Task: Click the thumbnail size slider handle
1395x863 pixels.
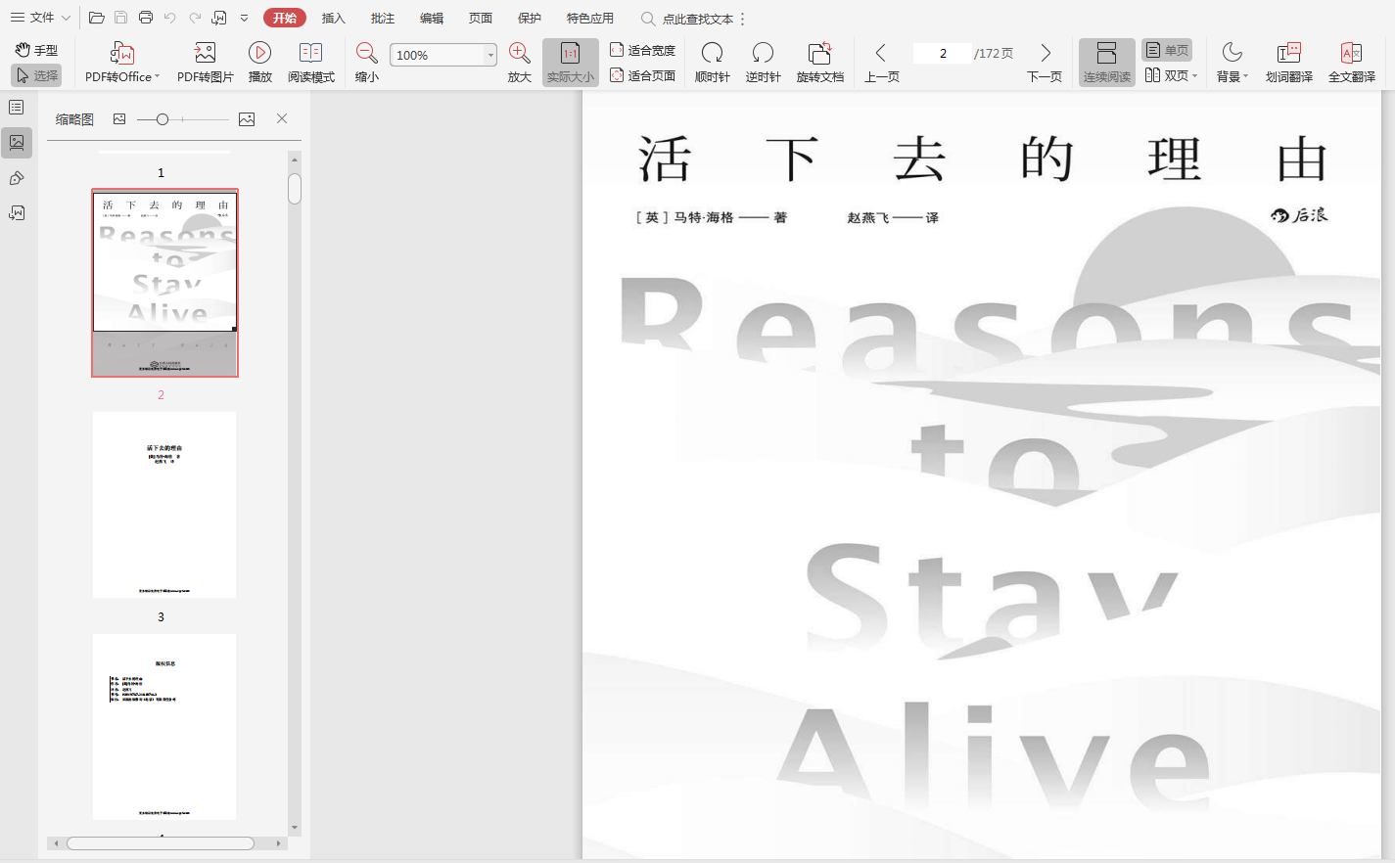Action: pos(163,119)
